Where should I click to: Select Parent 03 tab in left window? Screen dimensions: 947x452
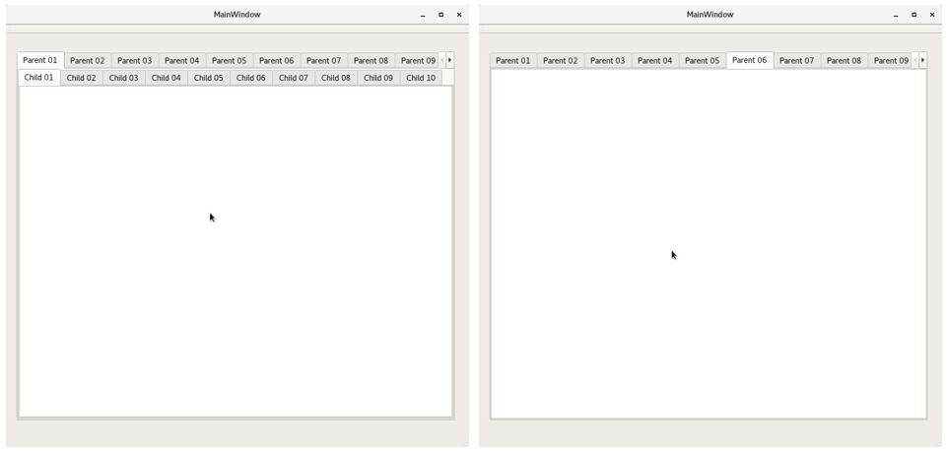pyautogui.click(x=135, y=60)
